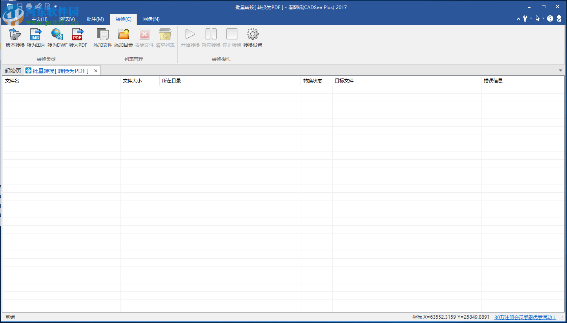Image resolution: width=567 pixels, height=323 pixels.
Task: Open quick access toolbar customize dropdown
Action: point(56,7)
